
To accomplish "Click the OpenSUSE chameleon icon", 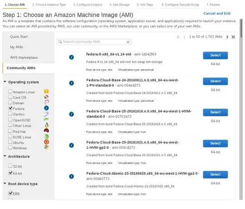I will point(46,119).
